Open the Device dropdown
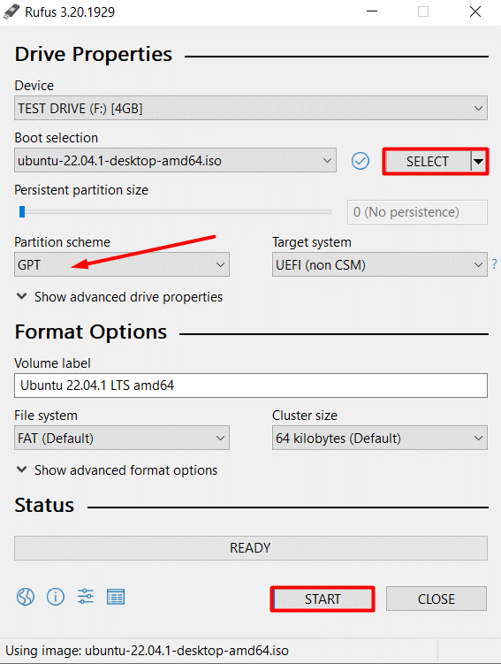Image resolution: width=501 pixels, height=664 pixels. click(x=251, y=109)
